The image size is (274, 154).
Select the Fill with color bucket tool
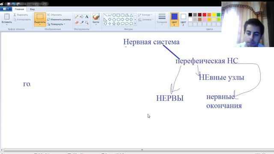pyautogui.click(x=82, y=17)
